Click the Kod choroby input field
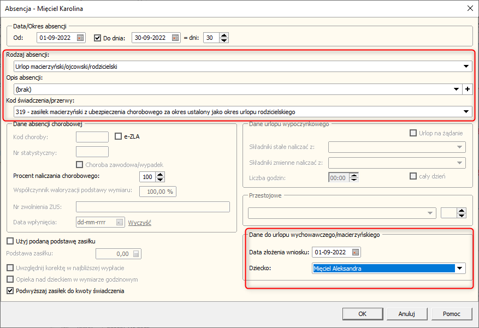The width and height of the screenshot is (479, 328). coord(92,137)
